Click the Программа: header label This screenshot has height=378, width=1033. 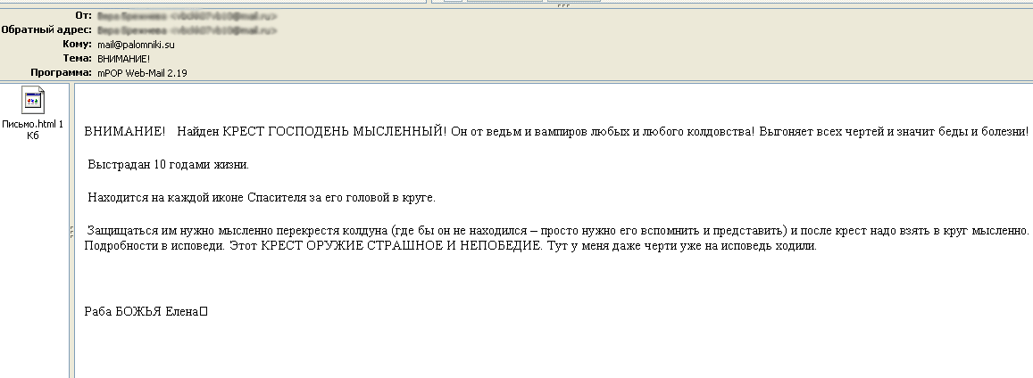(62, 72)
